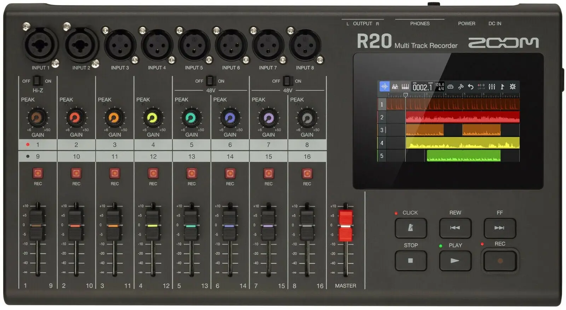Viewport: 566px width, 310px height.
Task: Grab the channel 3/11 fader cap
Action: [x=113, y=225]
